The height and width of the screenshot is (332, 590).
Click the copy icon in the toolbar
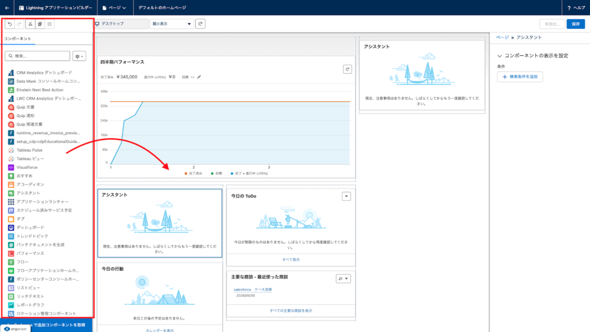click(40, 24)
